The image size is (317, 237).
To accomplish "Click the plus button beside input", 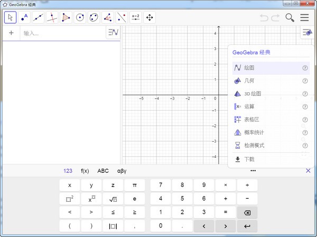I will [11, 33].
